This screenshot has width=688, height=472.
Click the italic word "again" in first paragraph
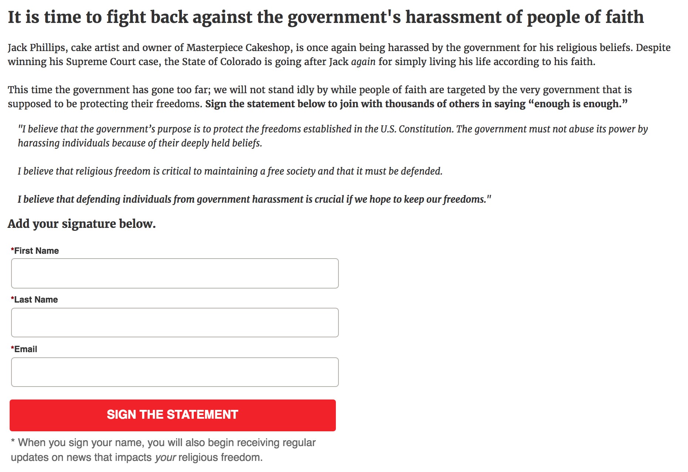coord(363,62)
